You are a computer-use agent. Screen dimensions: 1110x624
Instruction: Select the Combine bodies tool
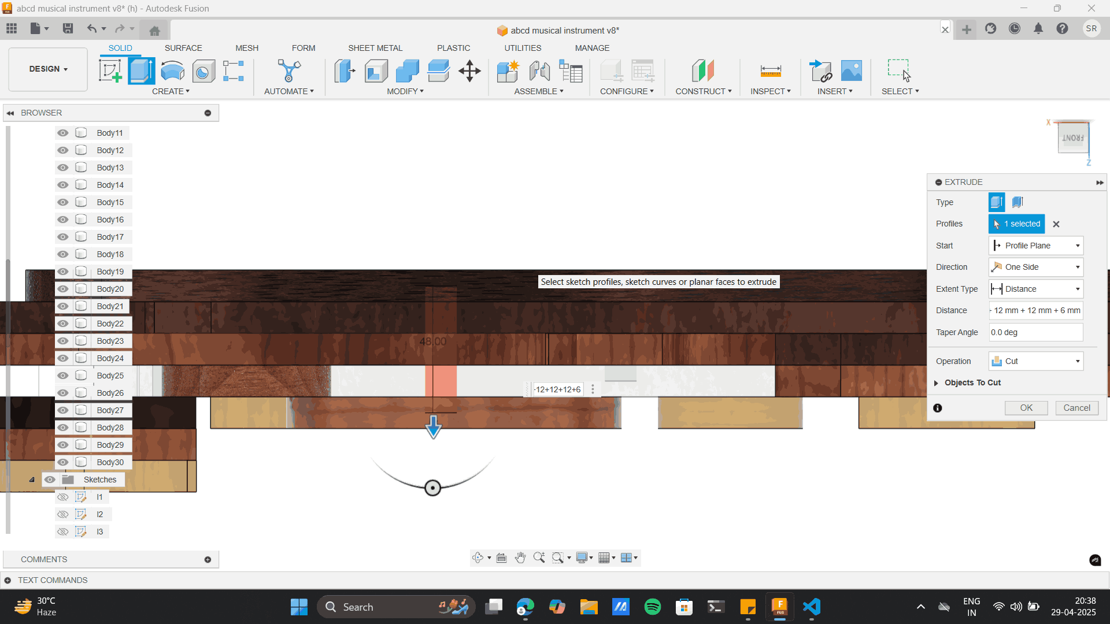pos(407,71)
